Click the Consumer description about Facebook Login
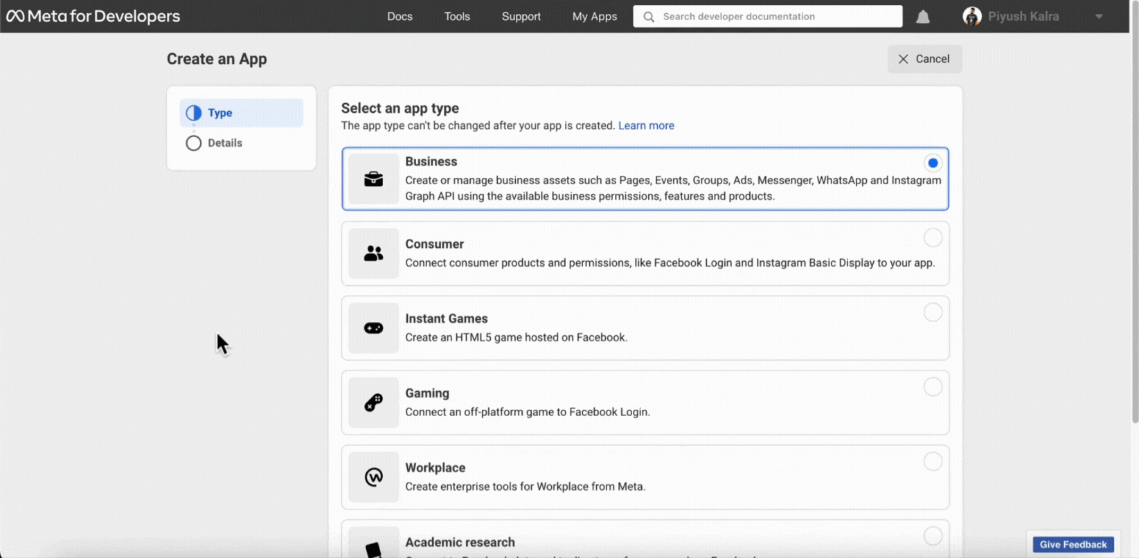The height and width of the screenshot is (558, 1139). pyautogui.click(x=670, y=263)
